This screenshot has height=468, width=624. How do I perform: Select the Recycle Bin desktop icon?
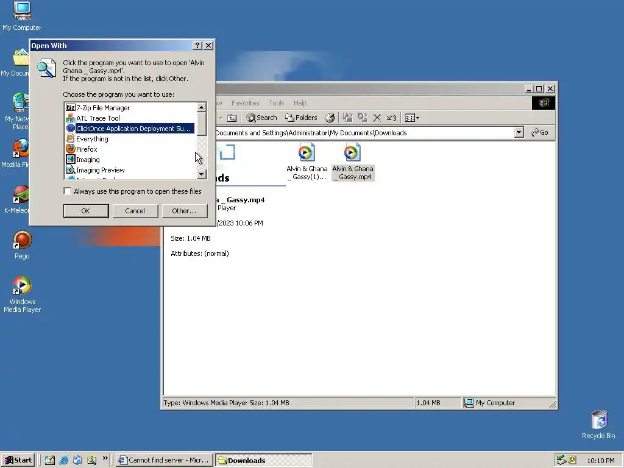coord(598,425)
